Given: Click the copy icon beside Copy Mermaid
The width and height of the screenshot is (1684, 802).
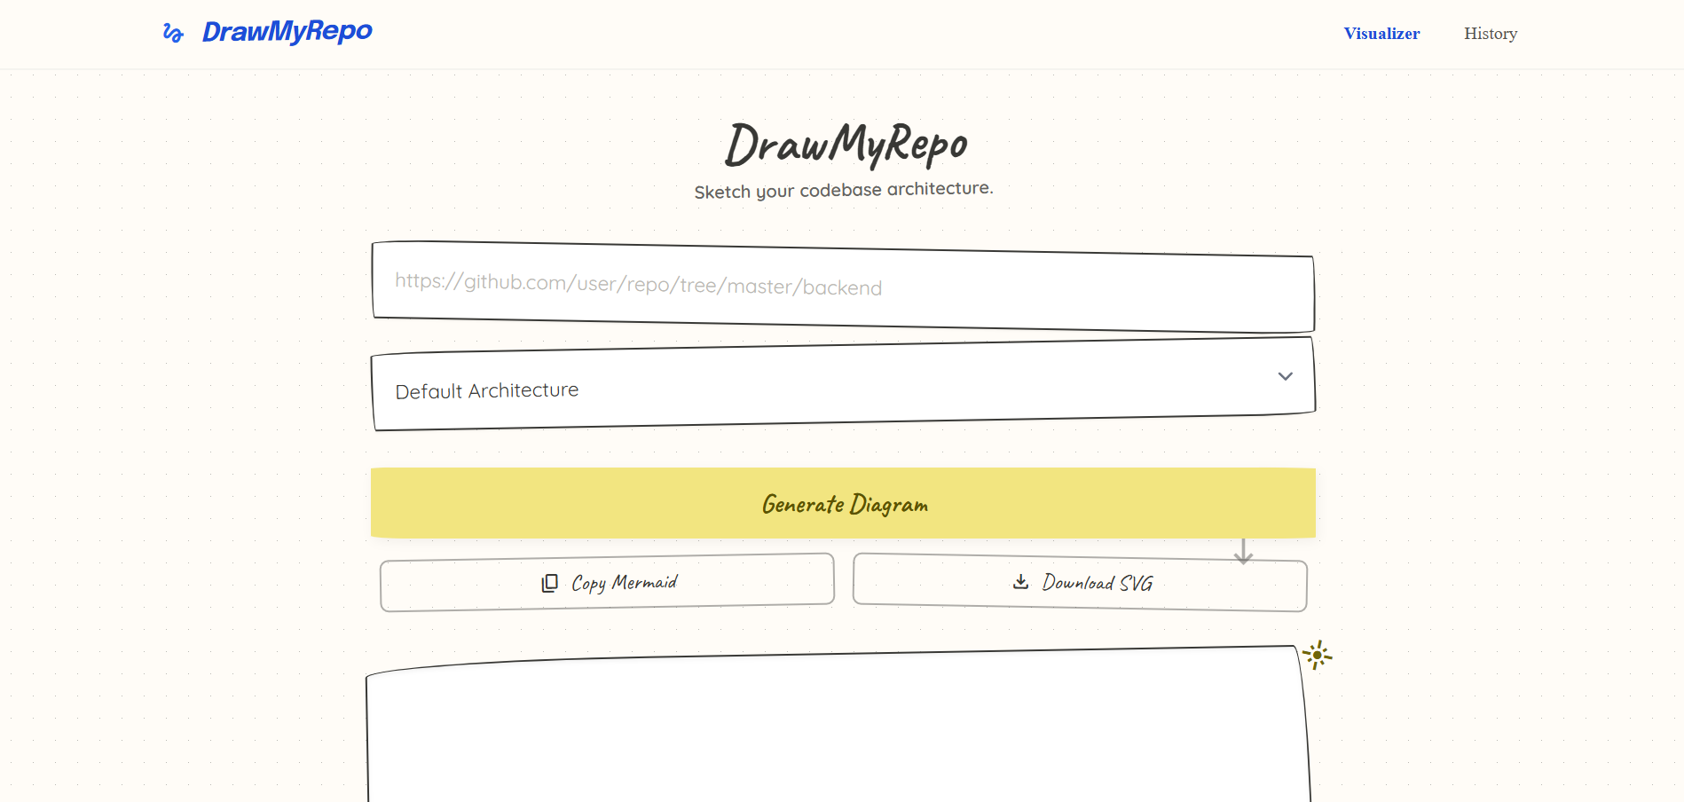Looking at the screenshot, I should coord(550,583).
